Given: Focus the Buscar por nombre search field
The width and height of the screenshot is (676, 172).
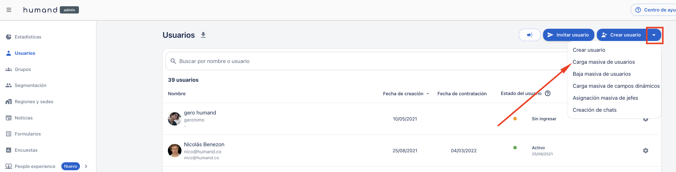Looking at the screenshot, I should (366, 61).
